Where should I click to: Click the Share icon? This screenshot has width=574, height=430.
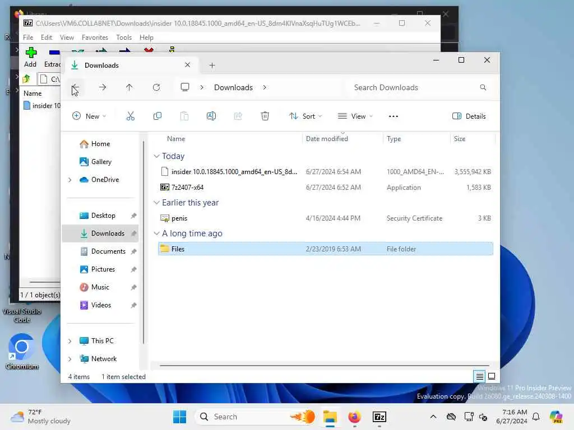pyautogui.click(x=238, y=116)
